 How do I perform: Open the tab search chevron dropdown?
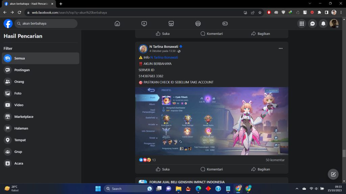tap(310, 3)
